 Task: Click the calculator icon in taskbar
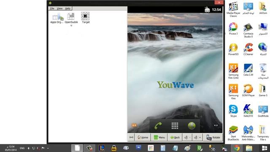click(x=163, y=148)
